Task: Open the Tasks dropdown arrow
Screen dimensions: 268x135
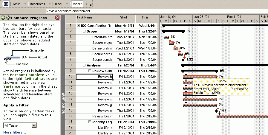Action: [x=25, y=4]
